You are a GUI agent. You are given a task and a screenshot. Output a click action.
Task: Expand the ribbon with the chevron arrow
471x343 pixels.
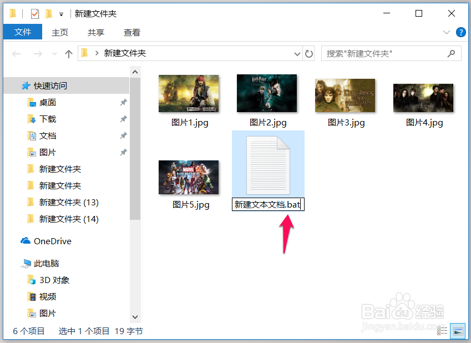pos(447,32)
